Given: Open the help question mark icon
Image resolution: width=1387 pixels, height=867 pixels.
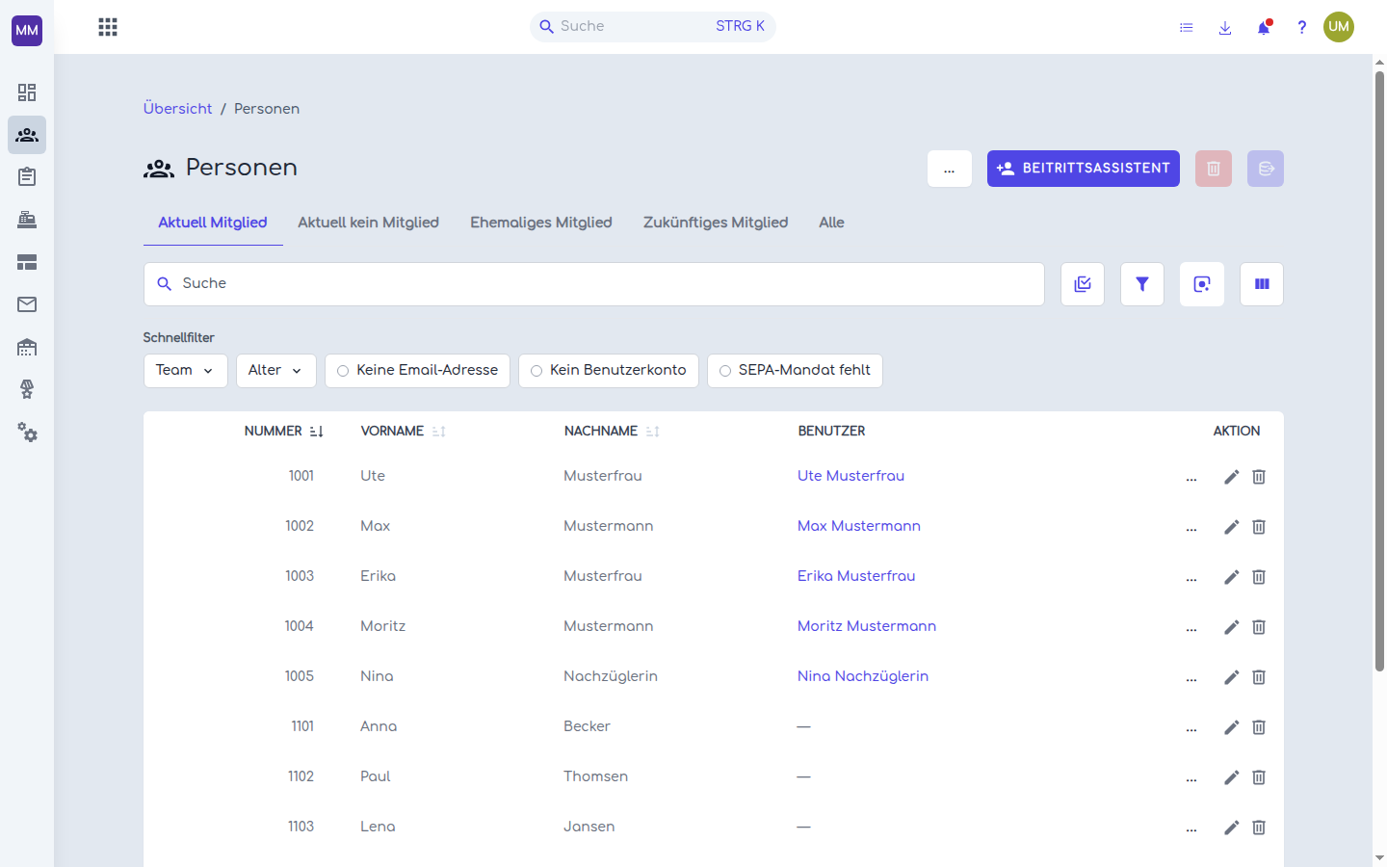Looking at the screenshot, I should [1301, 27].
